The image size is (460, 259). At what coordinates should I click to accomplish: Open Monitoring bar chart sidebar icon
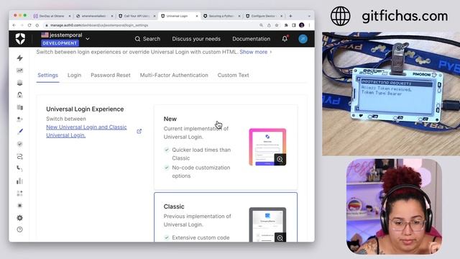19,181
